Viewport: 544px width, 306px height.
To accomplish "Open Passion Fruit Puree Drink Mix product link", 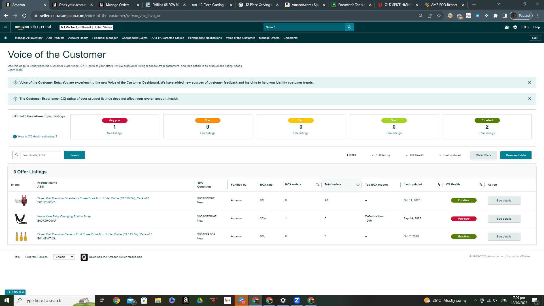I will (x=95, y=234).
